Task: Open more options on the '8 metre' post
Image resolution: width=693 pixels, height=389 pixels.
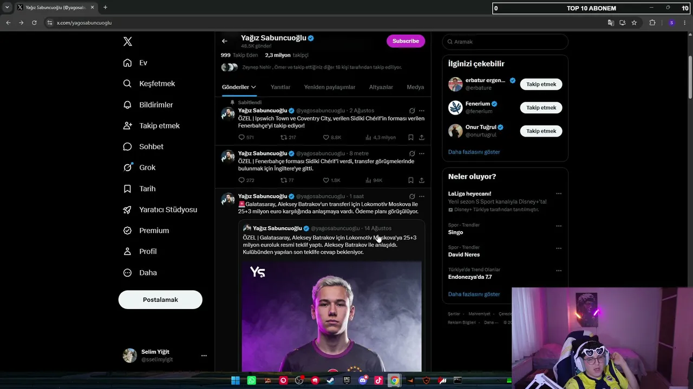Action: click(x=422, y=153)
